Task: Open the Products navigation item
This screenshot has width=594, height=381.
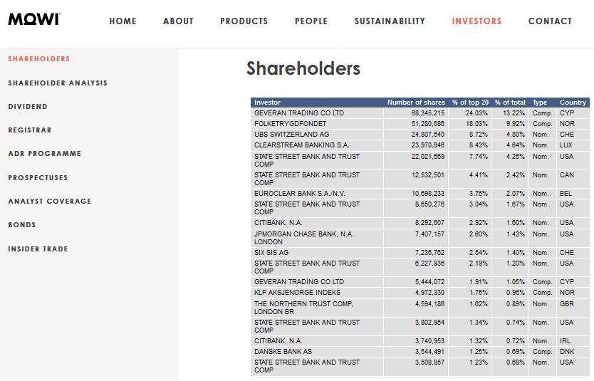Action: pos(244,21)
